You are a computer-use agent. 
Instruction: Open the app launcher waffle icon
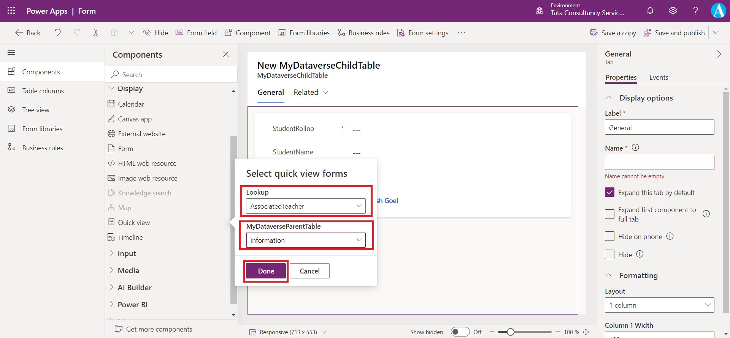point(11,11)
